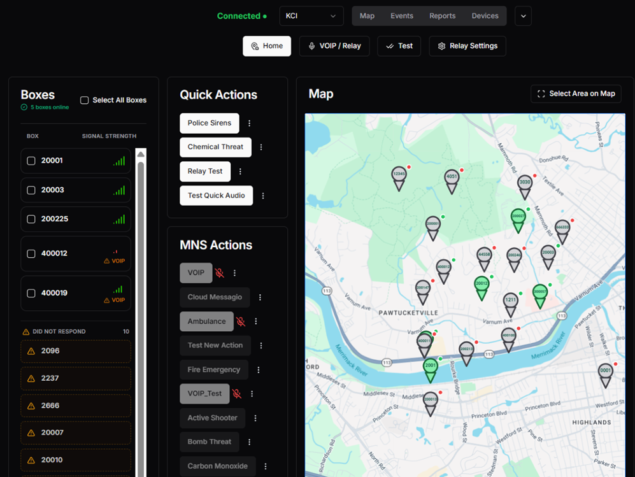The height and width of the screenshot is (477, 635).
Task: Click signal strength bars for box 200225
Action: (x=119, y=220)
